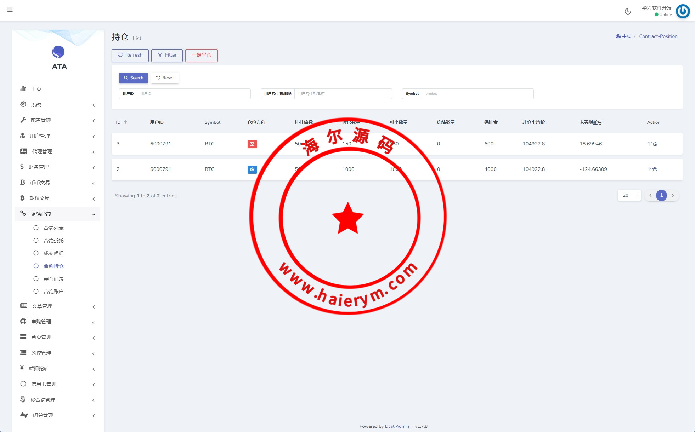The image size is (695, 432).
Task: Click the ATA logo icon
Action: [58, 52]
